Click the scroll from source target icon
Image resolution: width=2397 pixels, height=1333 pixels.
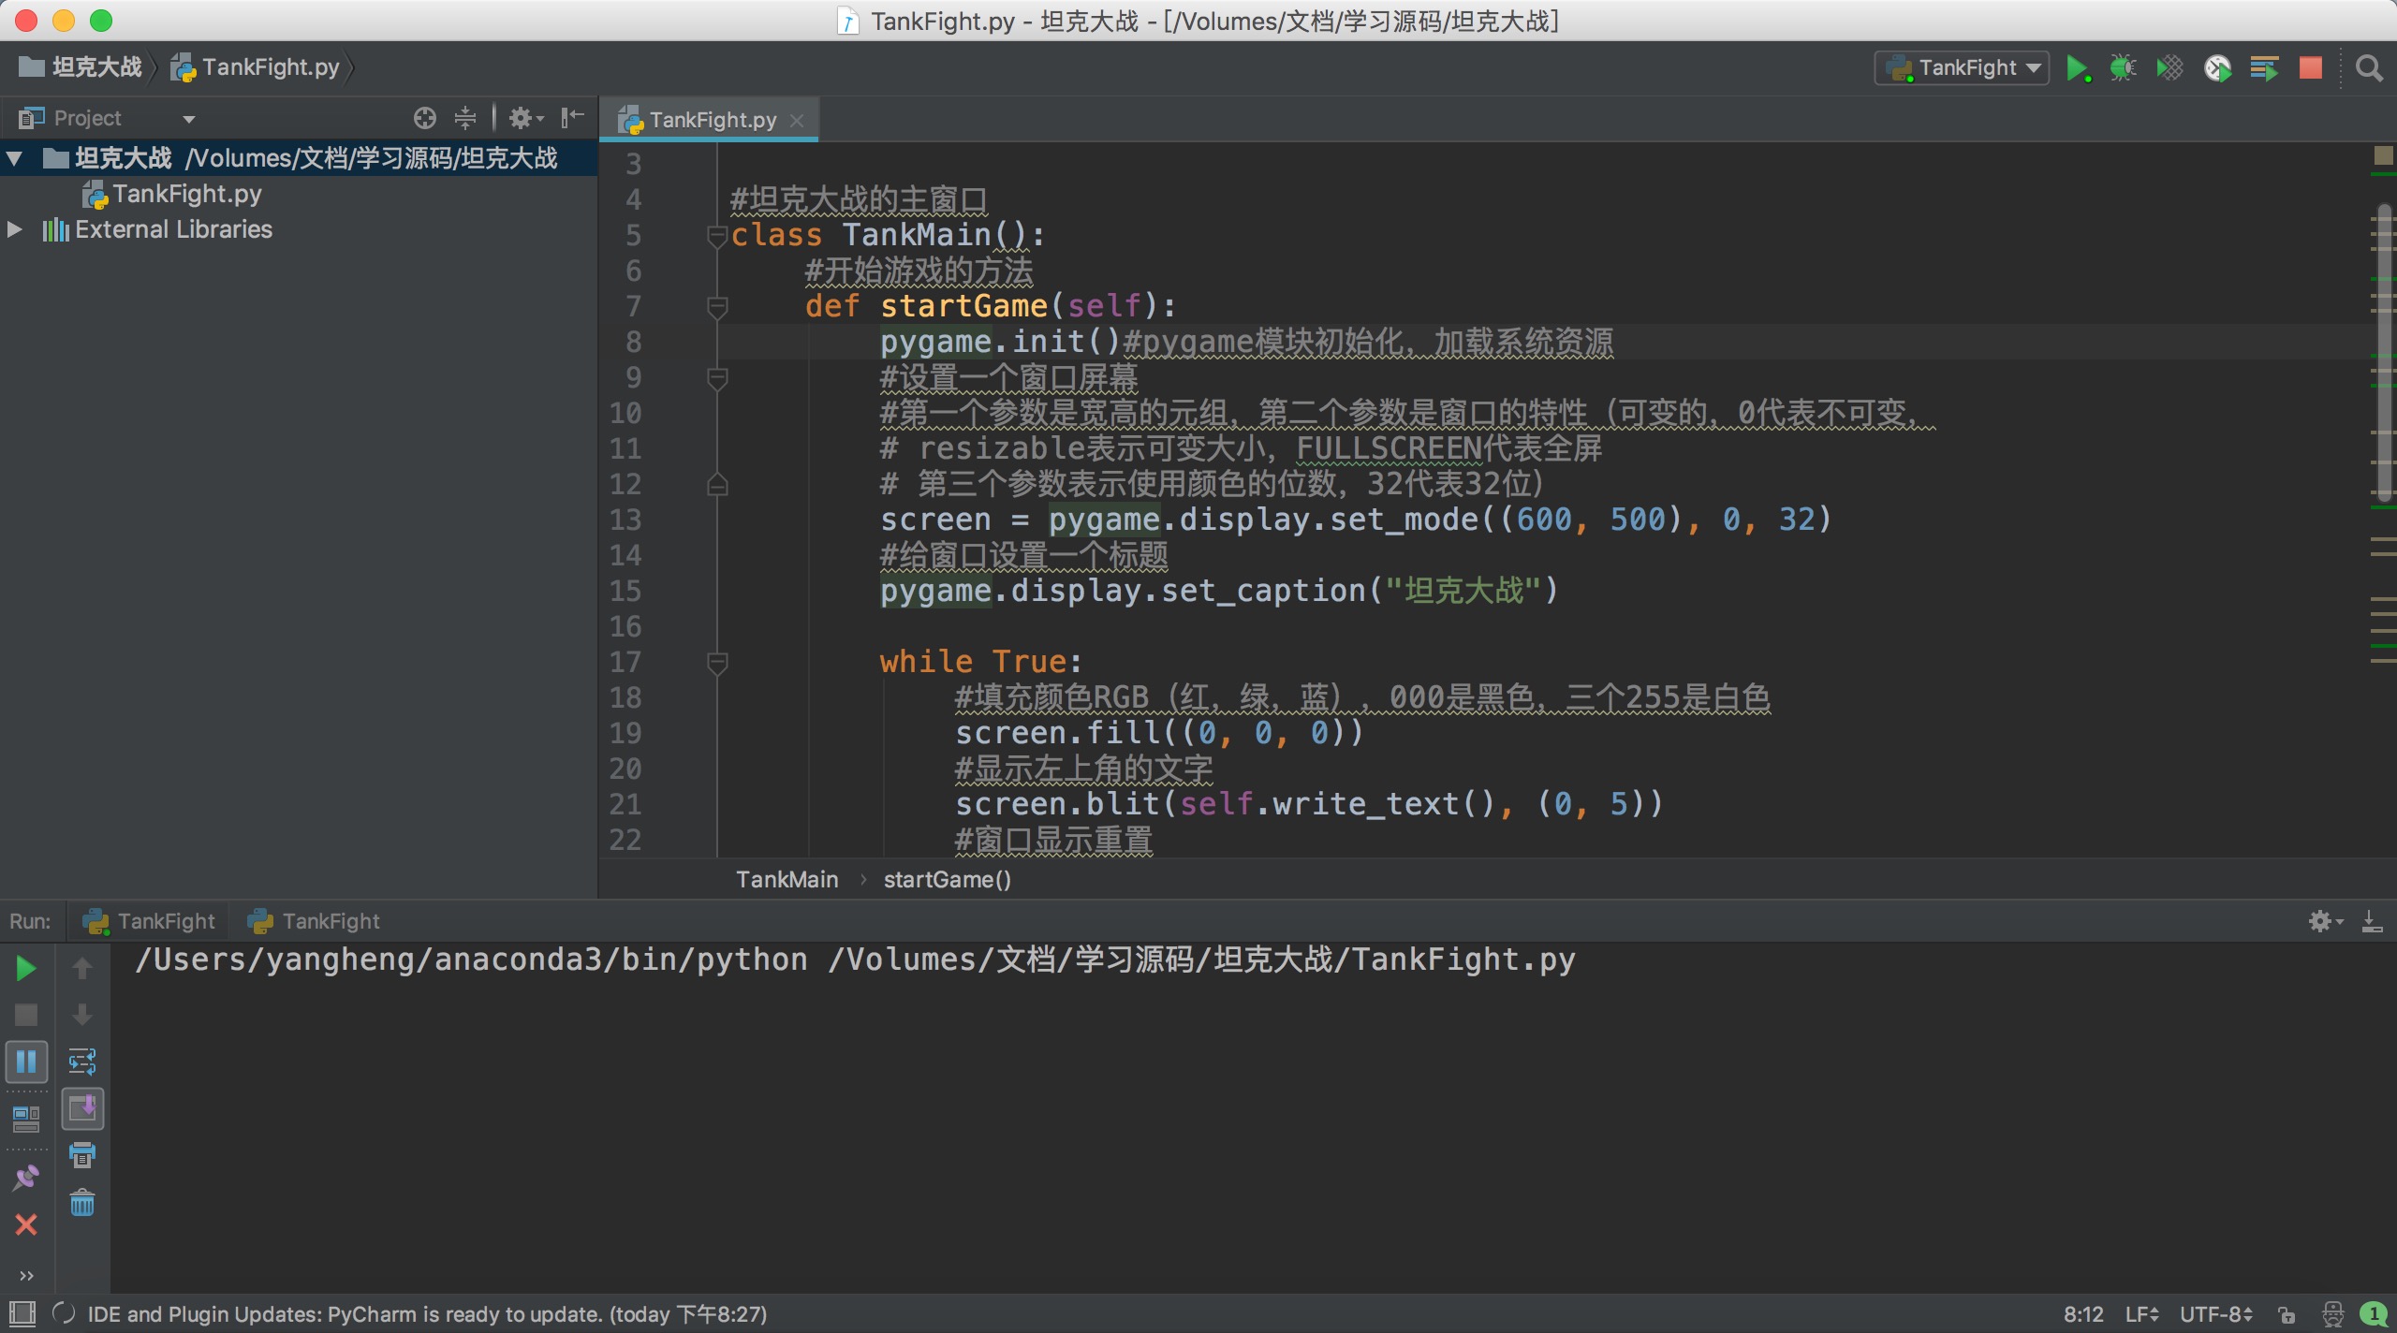point(425,118)
